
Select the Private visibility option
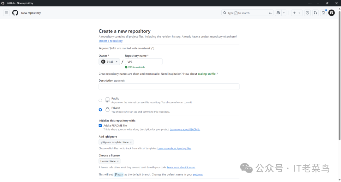100,110
